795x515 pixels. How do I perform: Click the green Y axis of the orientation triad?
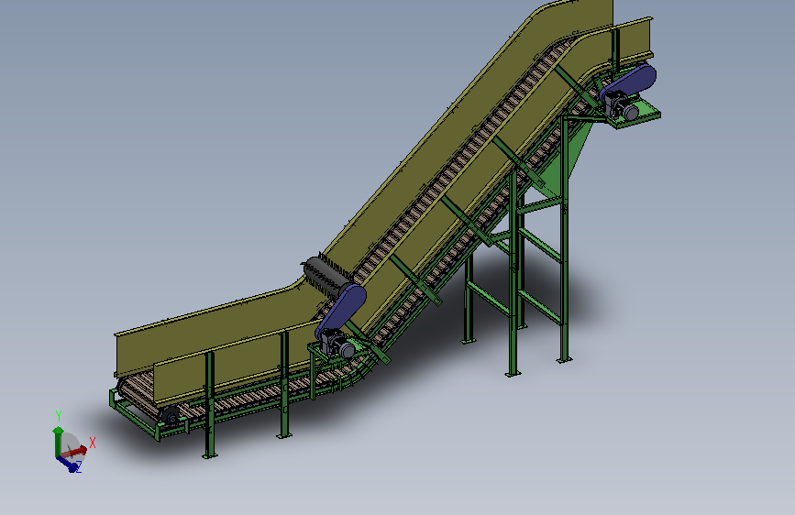pyautogui.click(x=58, y=442)
